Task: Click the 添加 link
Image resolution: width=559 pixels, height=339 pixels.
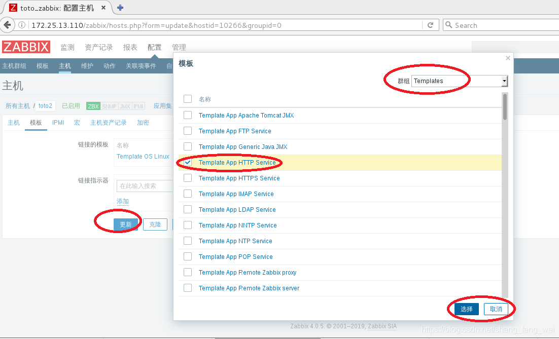Action: (x=123, y=201)
